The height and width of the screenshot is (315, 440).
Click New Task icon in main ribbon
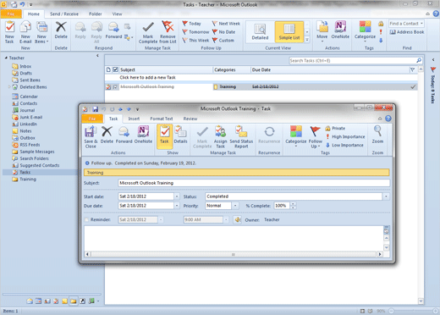click(x=9, y=32)
